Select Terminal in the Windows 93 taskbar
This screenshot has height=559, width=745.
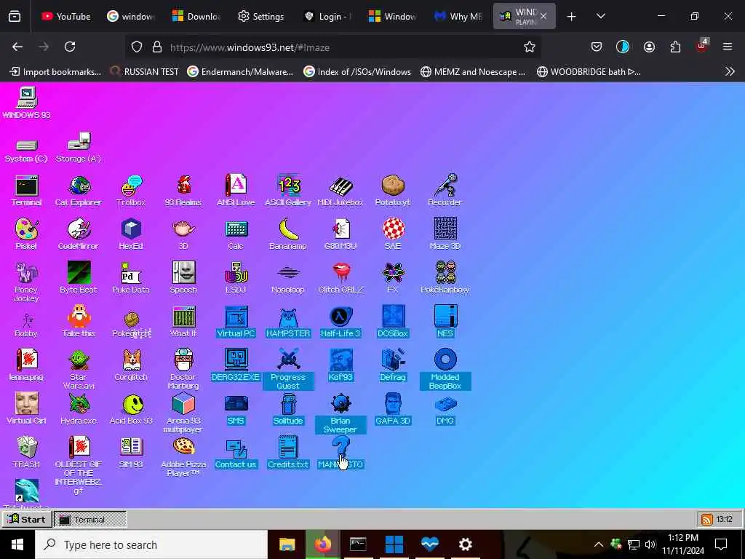90,520
